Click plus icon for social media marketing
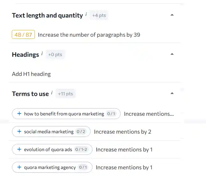The image size is (206, 176). [x=19, y=131]
